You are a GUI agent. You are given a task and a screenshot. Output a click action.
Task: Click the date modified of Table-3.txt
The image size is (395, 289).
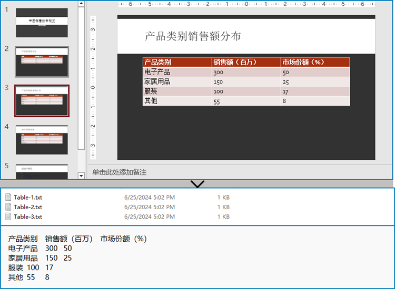pyautogui.click(x=150, y=216)
